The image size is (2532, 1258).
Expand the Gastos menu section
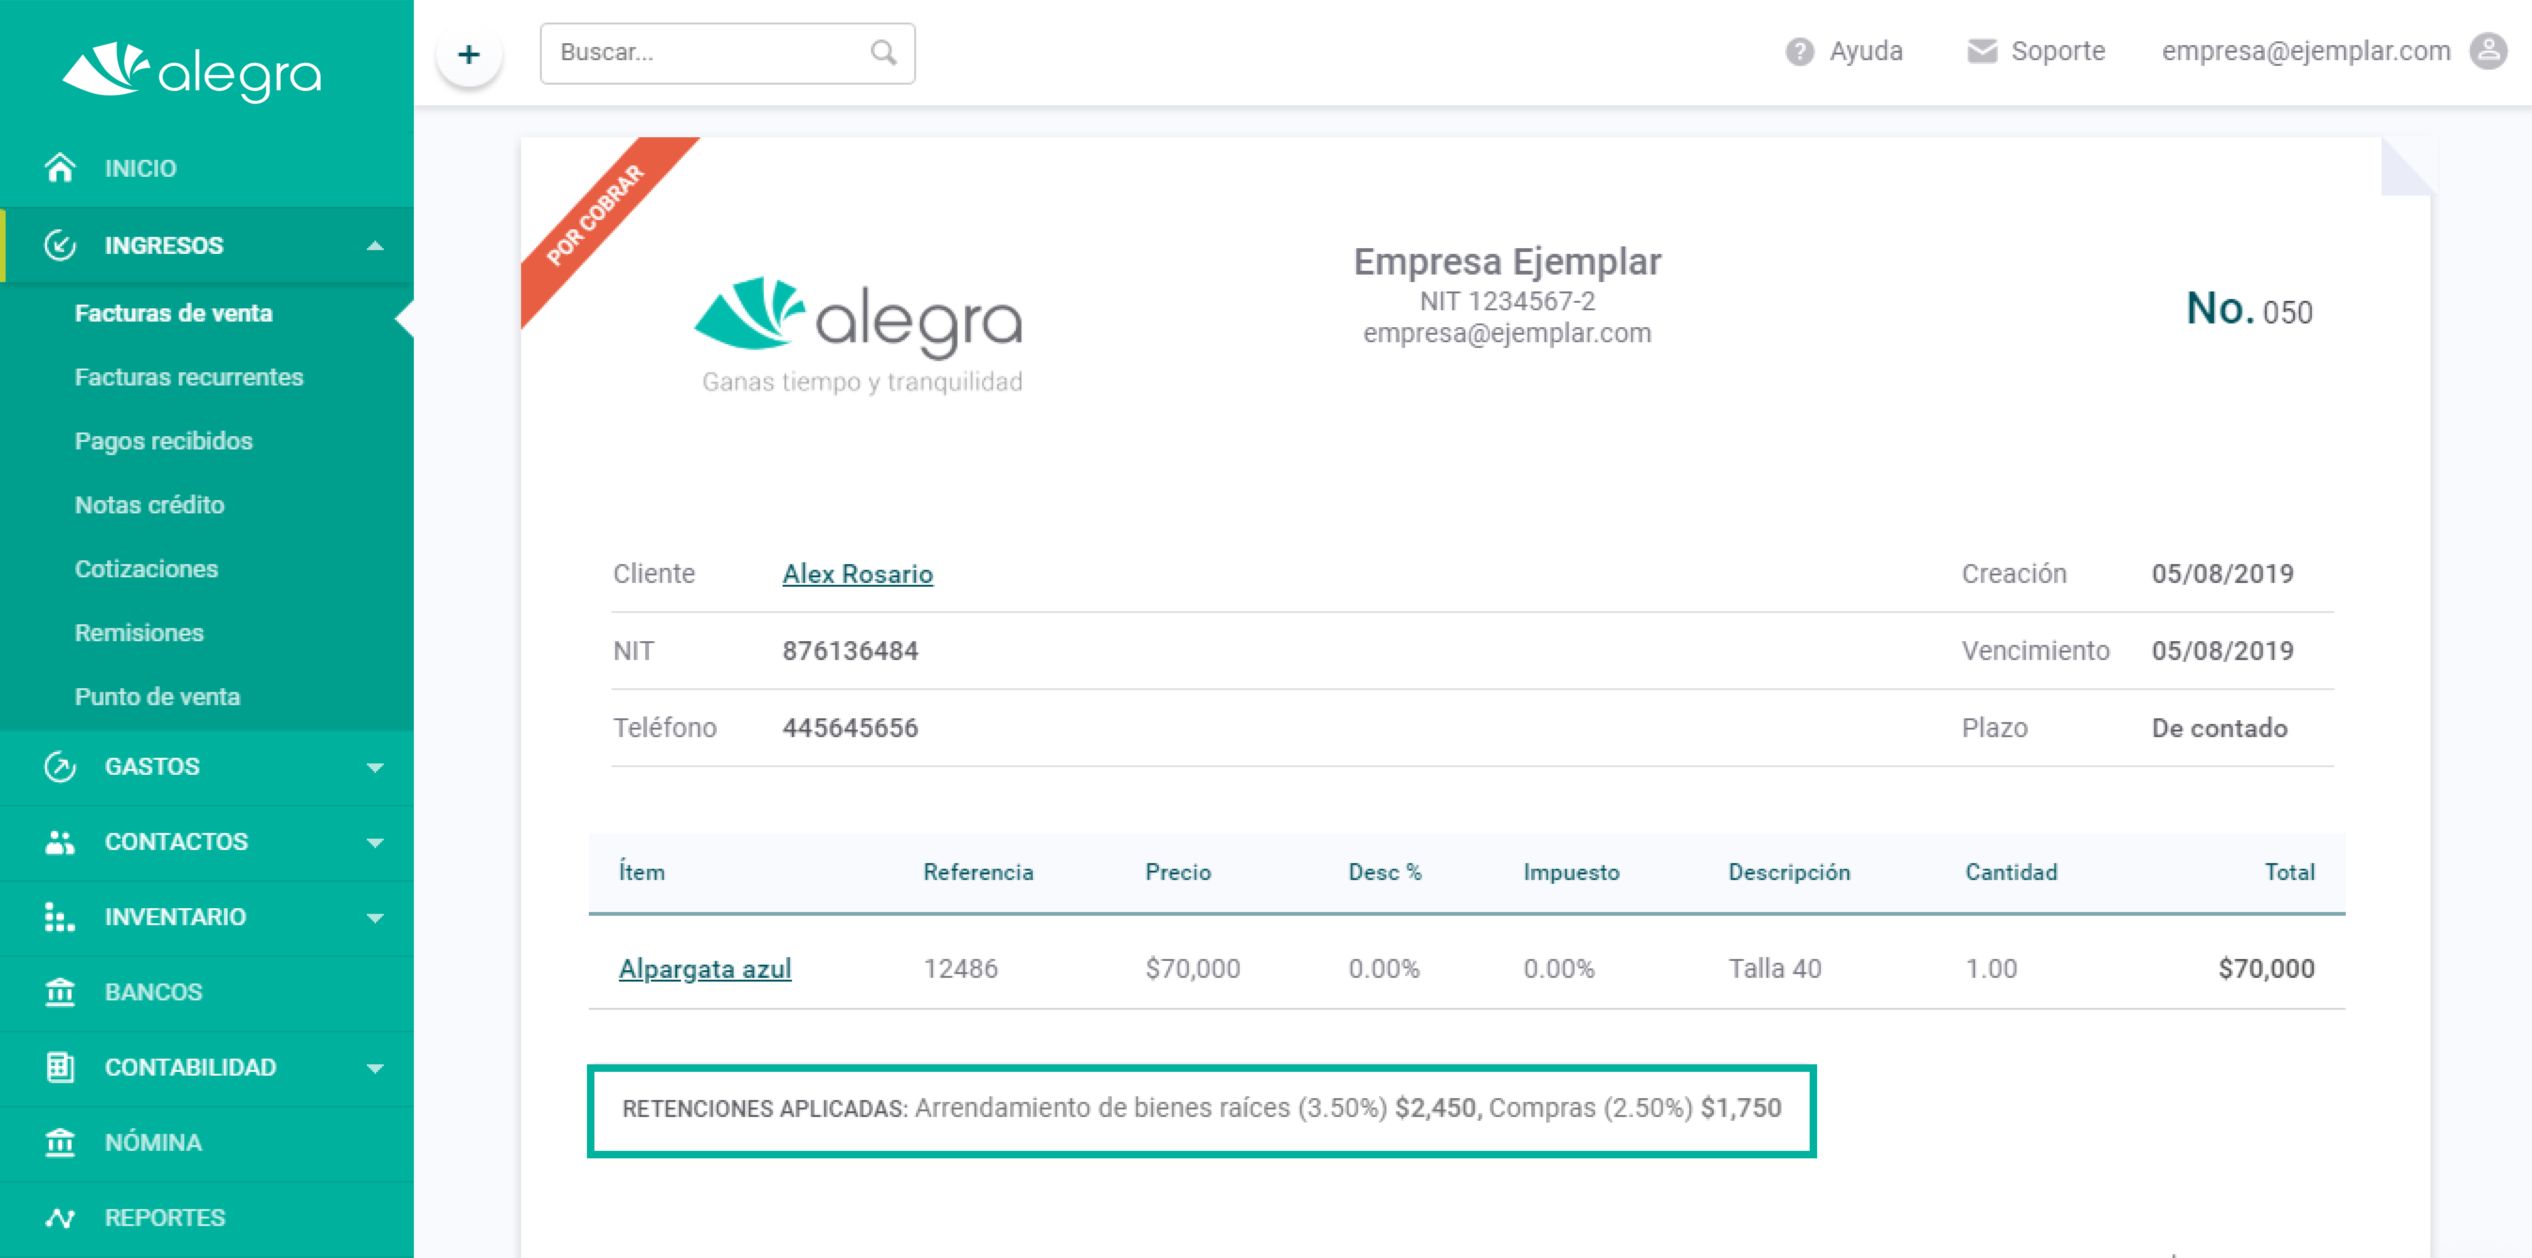374,767
